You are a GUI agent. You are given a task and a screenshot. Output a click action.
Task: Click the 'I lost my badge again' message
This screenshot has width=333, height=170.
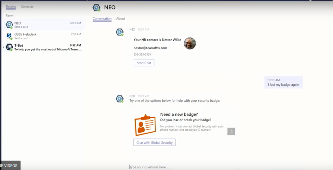click(x=284, y=82)
